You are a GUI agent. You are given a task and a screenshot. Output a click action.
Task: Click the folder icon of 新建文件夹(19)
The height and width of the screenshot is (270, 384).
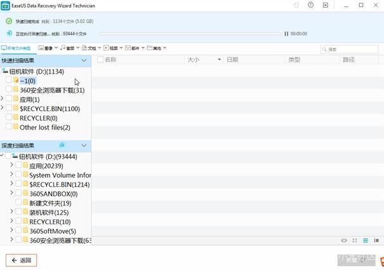pyautogui.click(x=25, y=203)
